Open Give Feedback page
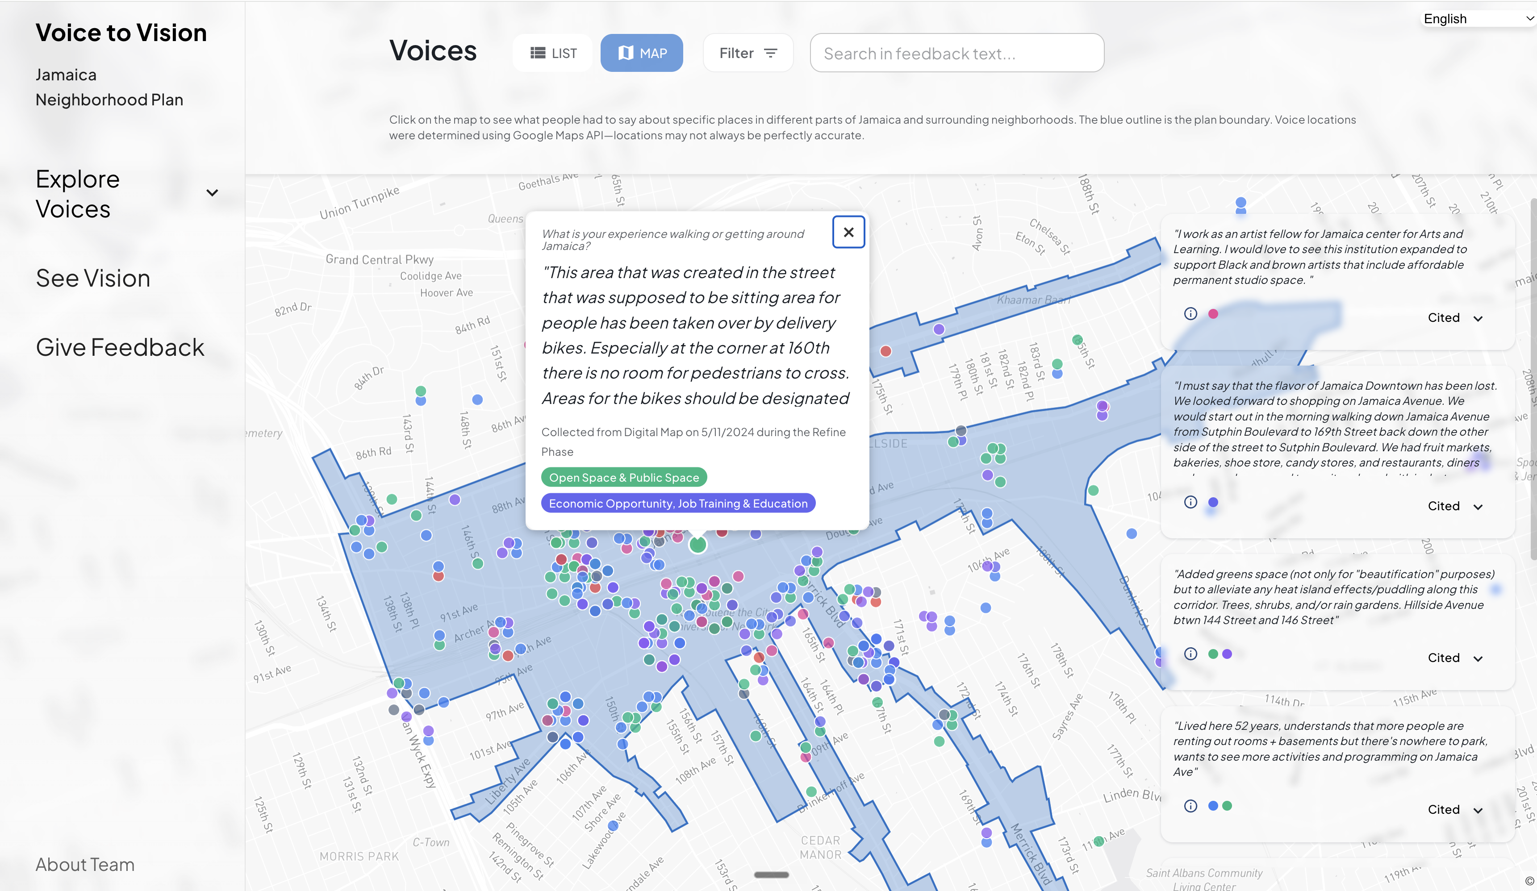The width and height of the screenshot is (1537, 891). pyautogui.click(x=120, y=347)
